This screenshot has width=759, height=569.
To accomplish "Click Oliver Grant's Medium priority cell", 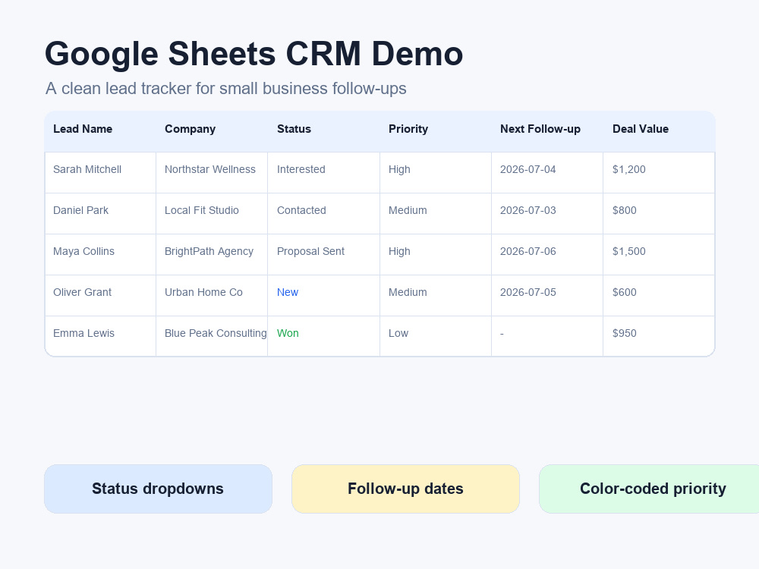I will click(x=435, y=296).
